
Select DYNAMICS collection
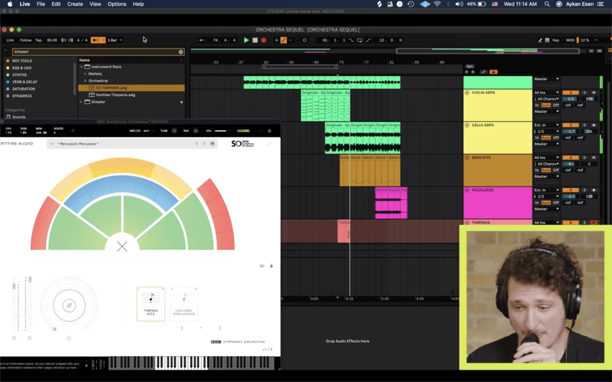[22, 96]
